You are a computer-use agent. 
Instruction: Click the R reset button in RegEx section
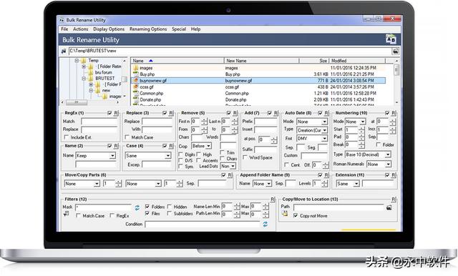coord(116,113)
